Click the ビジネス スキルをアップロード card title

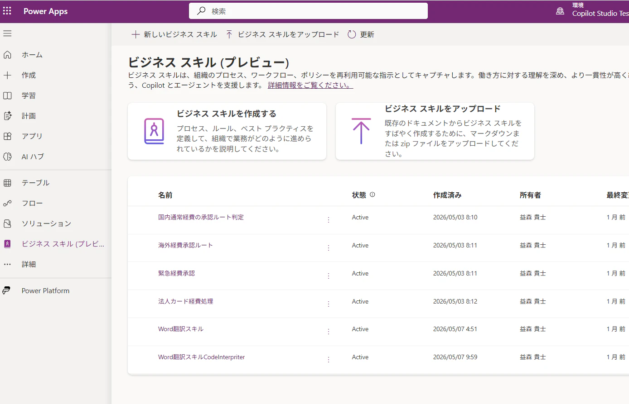(443, 109)
